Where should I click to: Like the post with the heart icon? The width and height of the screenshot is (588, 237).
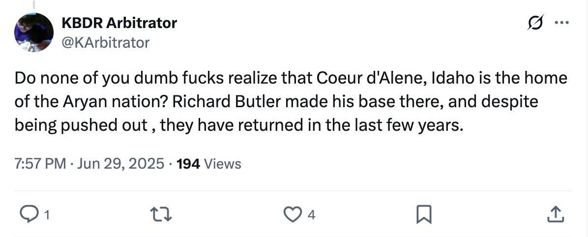click(294, 214)
